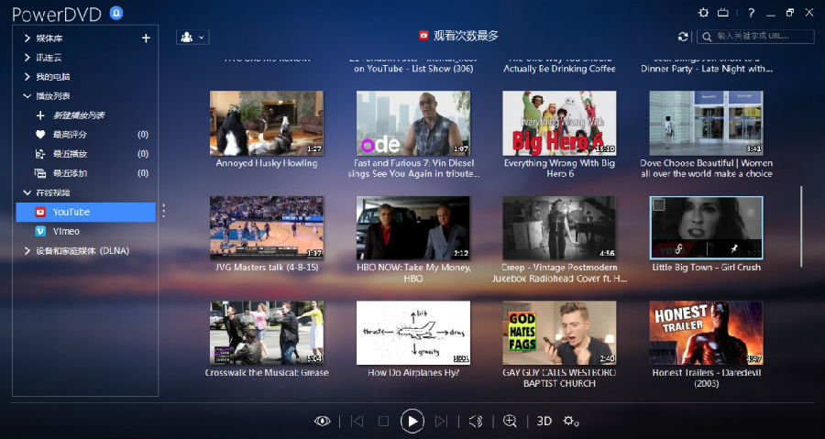Expand the 媒体库 tree node
Viewport: 825px width, 439px height.
coord(27,38)
